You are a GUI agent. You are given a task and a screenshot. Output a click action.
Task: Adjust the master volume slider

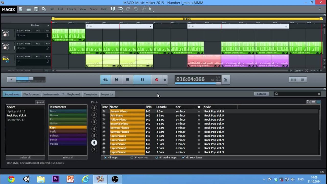[x=31, y=79]
